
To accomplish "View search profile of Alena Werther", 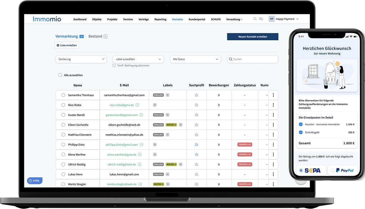I will click(196, 155).
